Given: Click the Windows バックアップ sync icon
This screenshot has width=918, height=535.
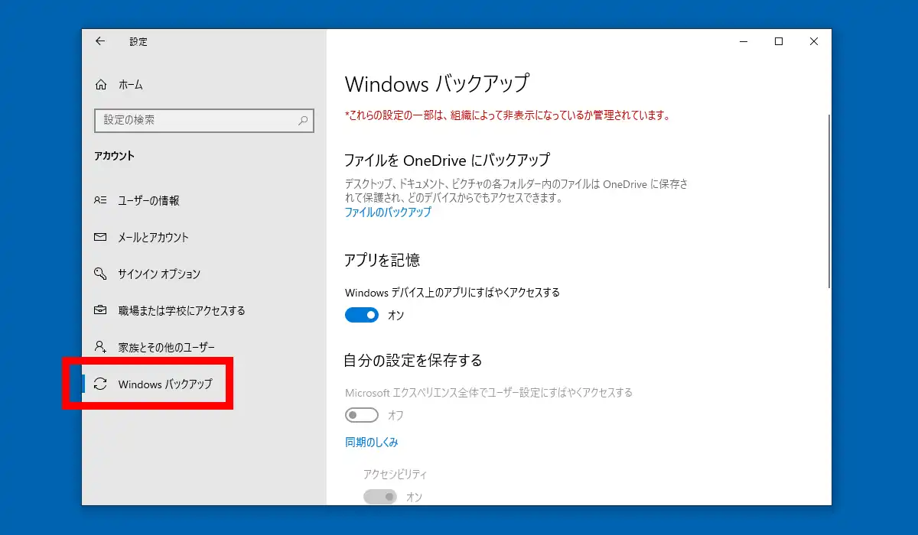Looking at the screenshot, I should coord(100,384).
